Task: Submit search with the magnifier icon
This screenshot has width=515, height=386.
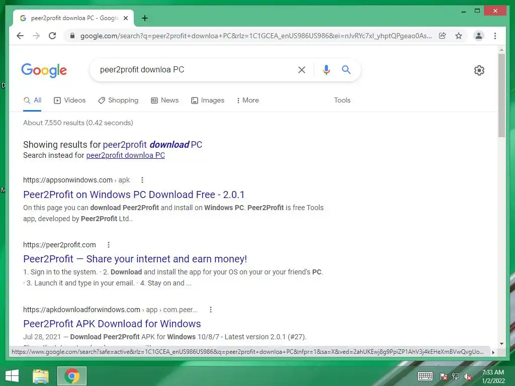Action: point(346,69)
